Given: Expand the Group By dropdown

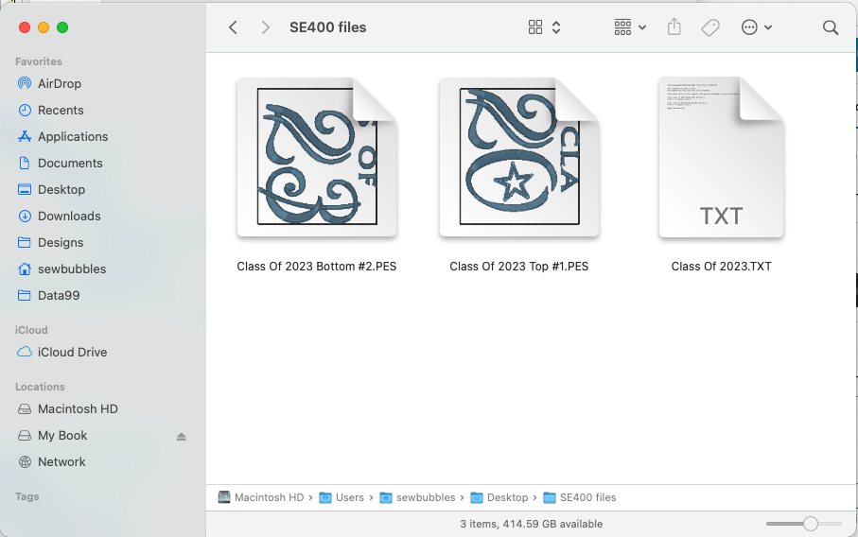Looking at the screenshot, I should point(630,27).
